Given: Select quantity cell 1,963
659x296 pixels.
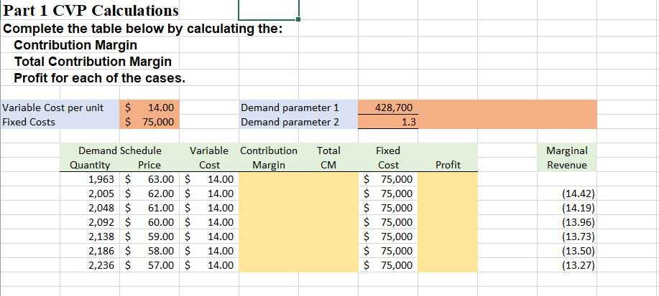Looking at the screenshot, I should tap(90, 179).
